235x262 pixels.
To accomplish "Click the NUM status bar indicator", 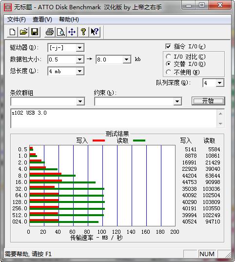I will [207, 254].
